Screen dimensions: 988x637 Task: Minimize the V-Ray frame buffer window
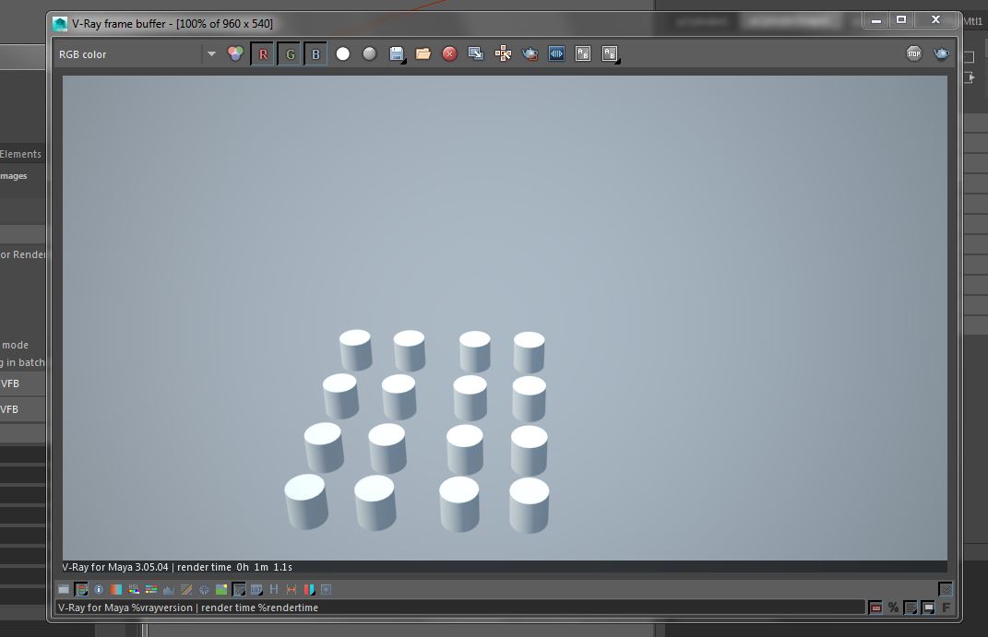tap(875, 20)
